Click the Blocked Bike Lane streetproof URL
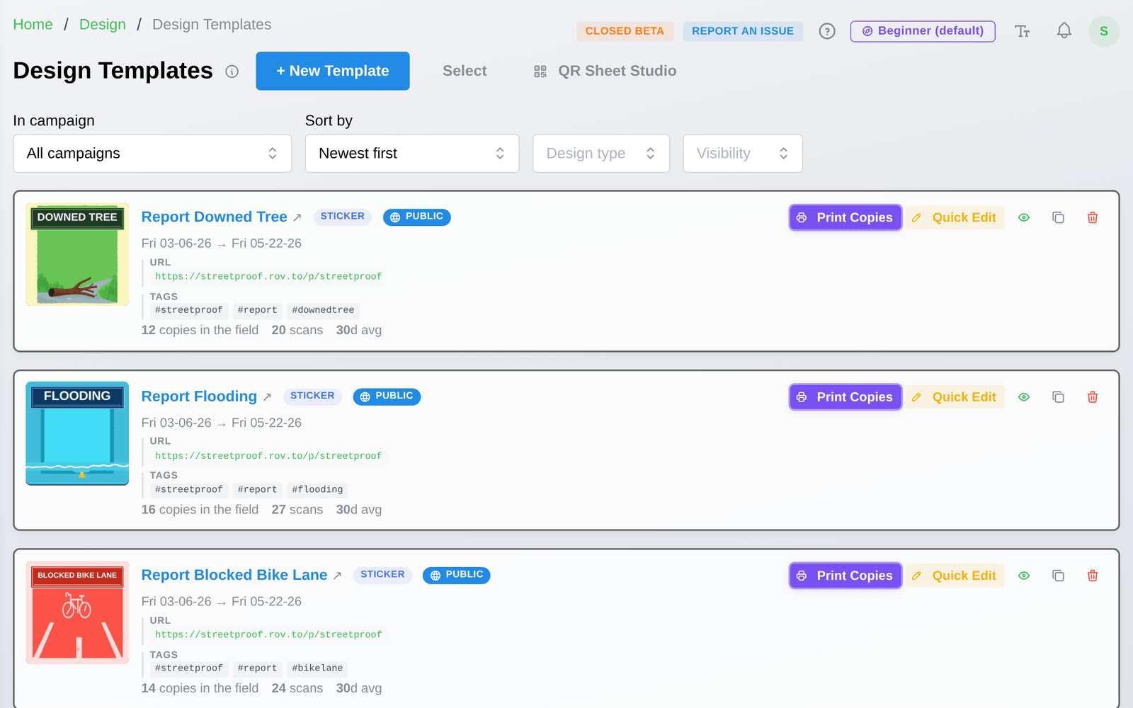Screen dimensions: 1133x708 click(268, 635)
